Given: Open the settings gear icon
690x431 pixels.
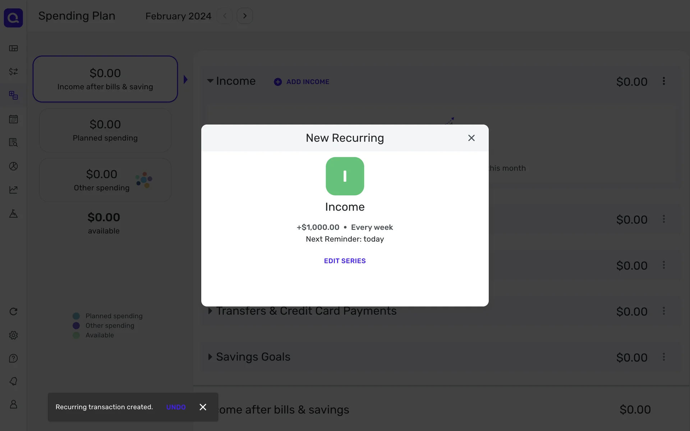Looking at the screenshot, I should point(13,335).
